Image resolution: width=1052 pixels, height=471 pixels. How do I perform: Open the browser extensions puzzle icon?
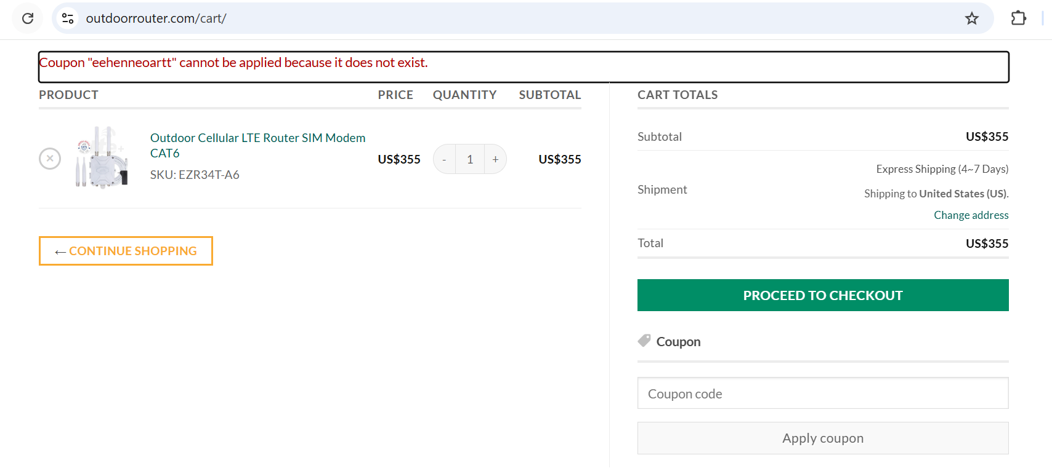pyautogui.click(x=1019, y=18)
